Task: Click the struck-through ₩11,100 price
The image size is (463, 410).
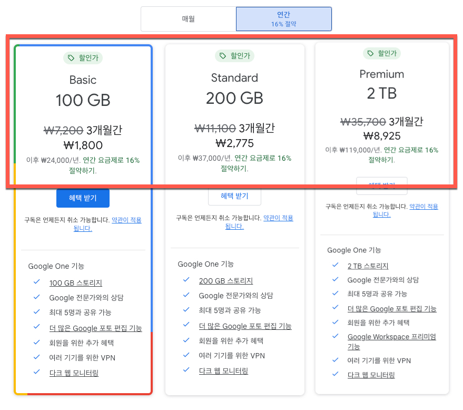Action: coord(215,128)
